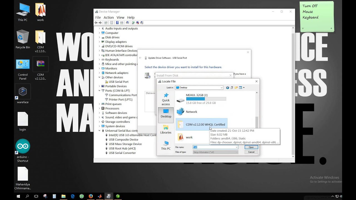
Task: Open File menu in Device Manager
Action: [98, 17]
